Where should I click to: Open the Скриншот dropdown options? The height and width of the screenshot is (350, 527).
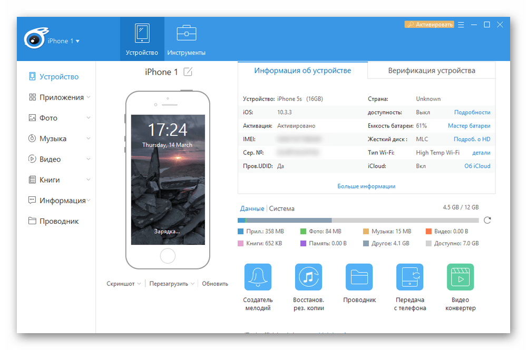click(x=139, y=284)
